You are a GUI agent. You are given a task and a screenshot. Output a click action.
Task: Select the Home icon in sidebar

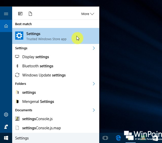(x=6, y=26)
